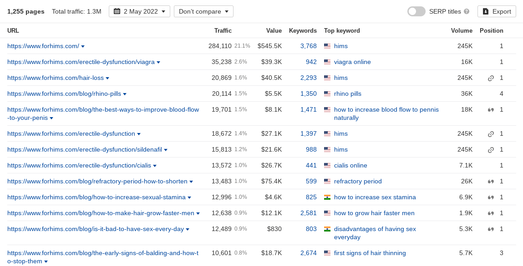
Task: Sort by the Traffic column header
Action: (223, 30)
